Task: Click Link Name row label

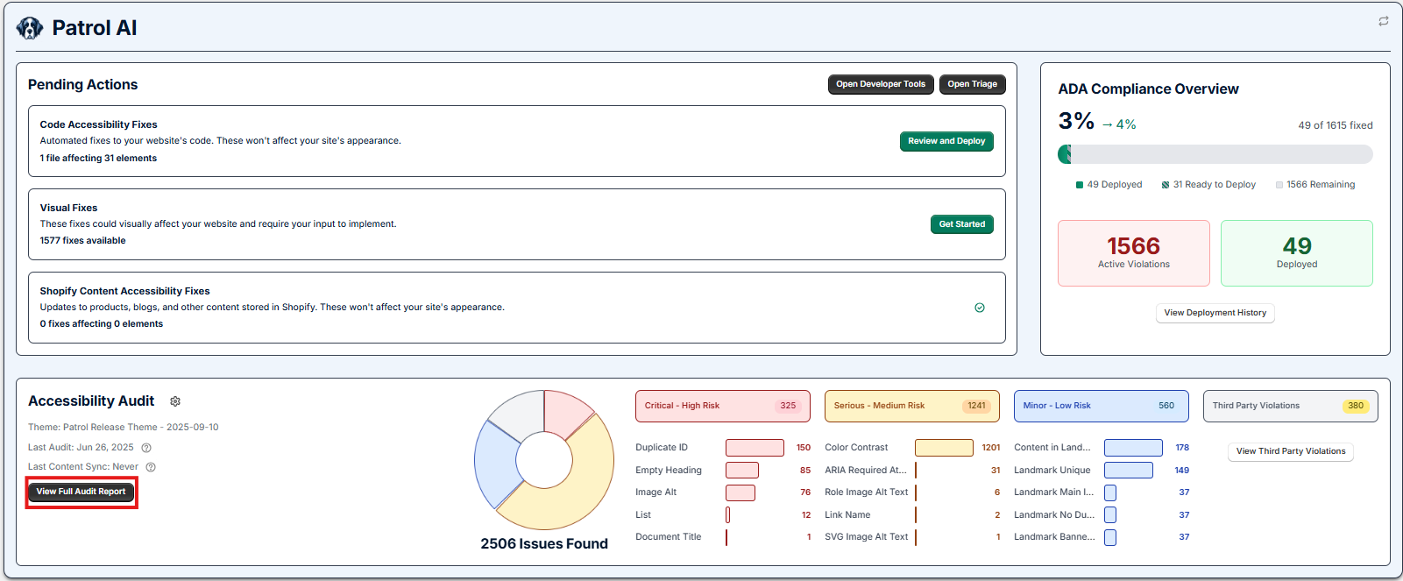Action: click(847, 515)
